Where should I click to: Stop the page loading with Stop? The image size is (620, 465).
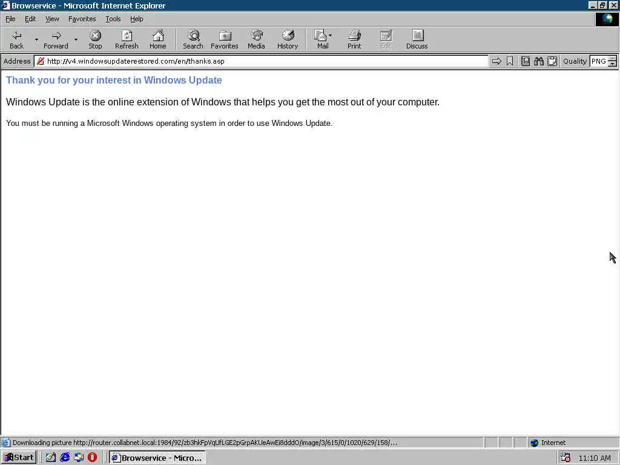tap(95, 39)
